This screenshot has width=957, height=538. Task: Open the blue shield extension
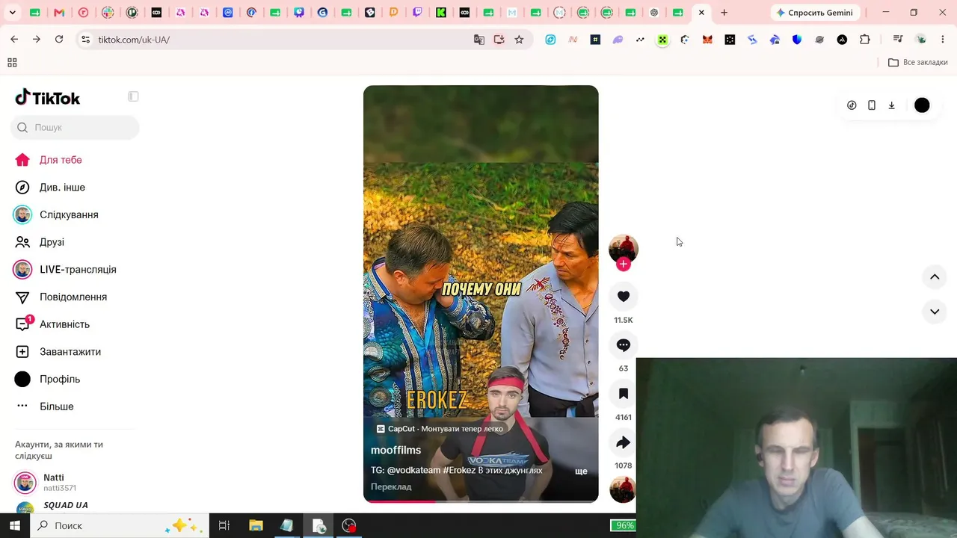[x=797, y=40]
